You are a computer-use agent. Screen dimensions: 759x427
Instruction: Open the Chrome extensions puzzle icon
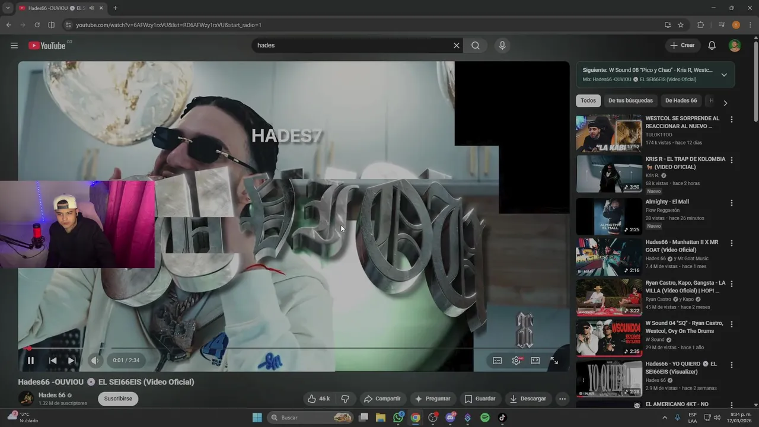pyautogui.click(x=700, y=25)
